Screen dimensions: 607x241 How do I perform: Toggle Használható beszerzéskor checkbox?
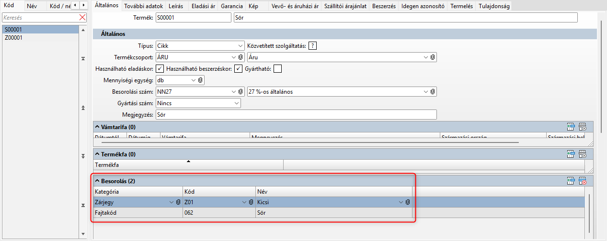[x=238, y=68]
